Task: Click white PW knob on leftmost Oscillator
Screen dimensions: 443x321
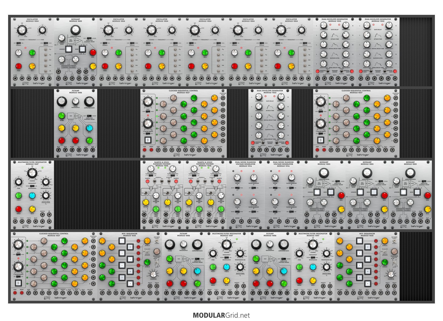Action: 18,53
